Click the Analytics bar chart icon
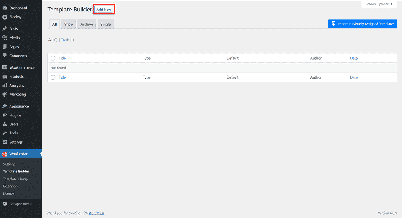402x218 pixels. 5,85
